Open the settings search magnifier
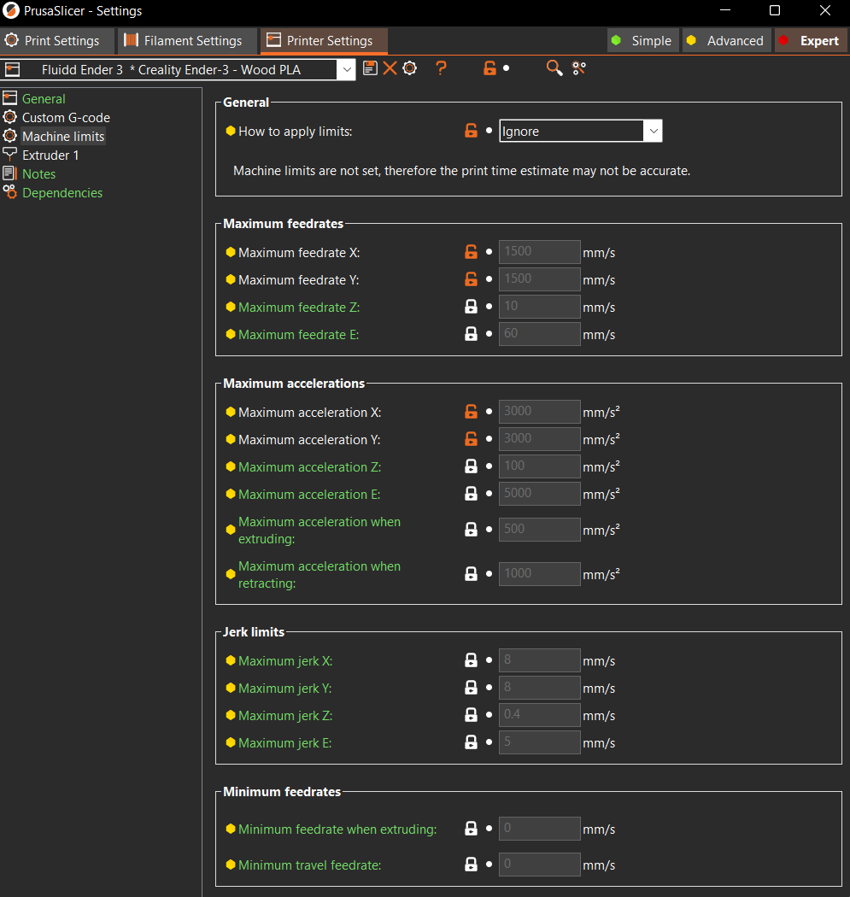Screen dimensions: 850x897 [x=554, y=68]
